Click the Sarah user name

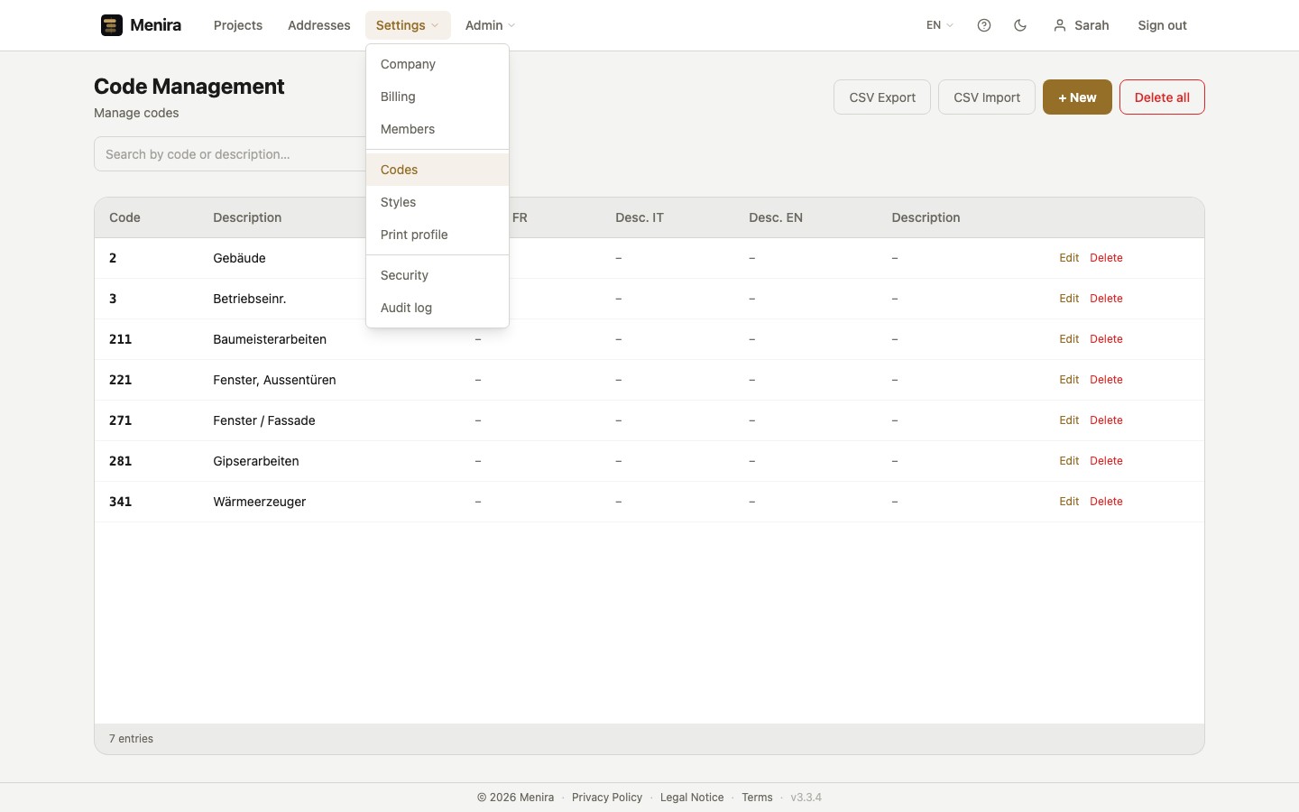pos(1092,25)
